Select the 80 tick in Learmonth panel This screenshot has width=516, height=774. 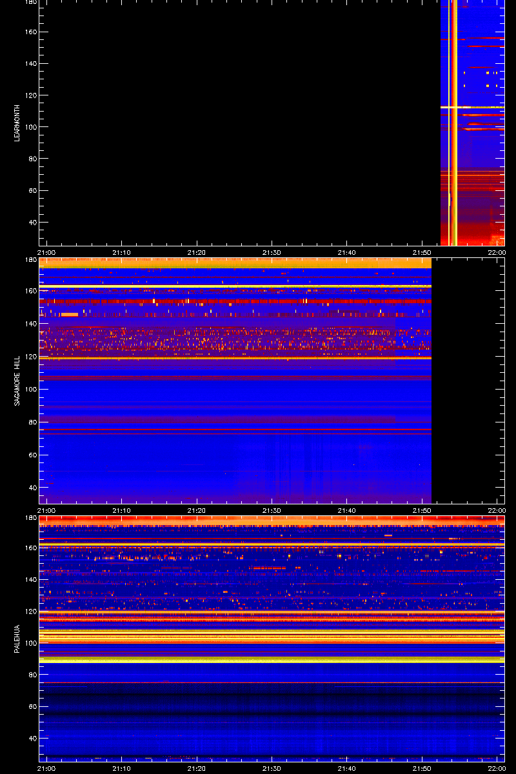click(34, 159)
